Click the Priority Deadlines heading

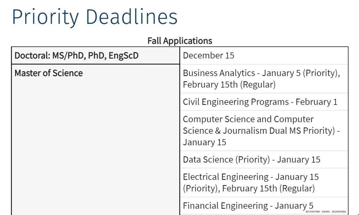click(95, 17)
